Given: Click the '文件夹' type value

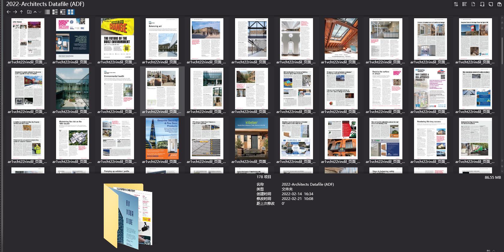Looking at the screenshot, I should [287, 189].
